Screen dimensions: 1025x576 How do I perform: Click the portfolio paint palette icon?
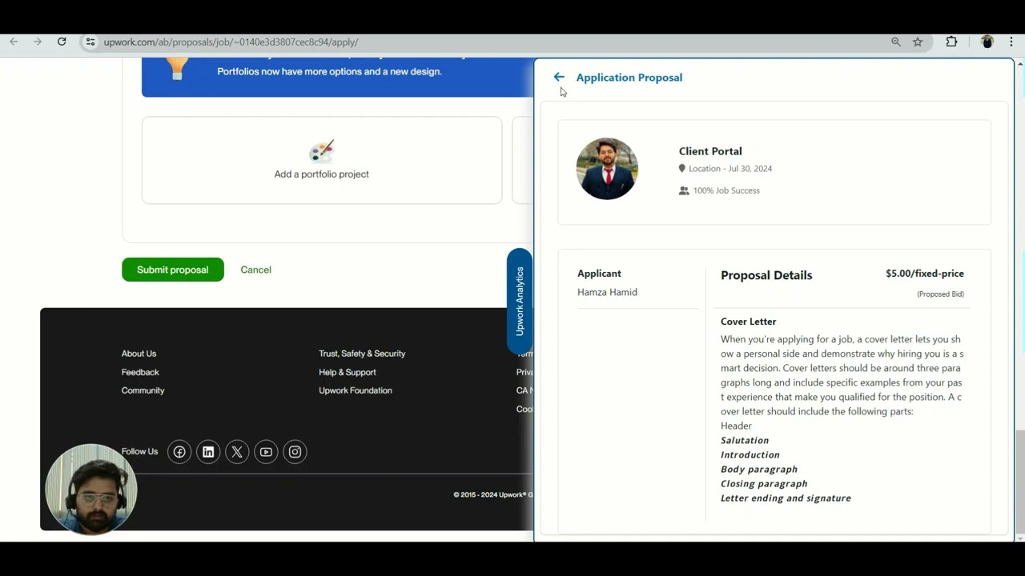[321, 151]
